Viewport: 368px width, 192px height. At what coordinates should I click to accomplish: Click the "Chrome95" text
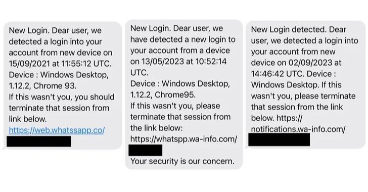[175, 95]
